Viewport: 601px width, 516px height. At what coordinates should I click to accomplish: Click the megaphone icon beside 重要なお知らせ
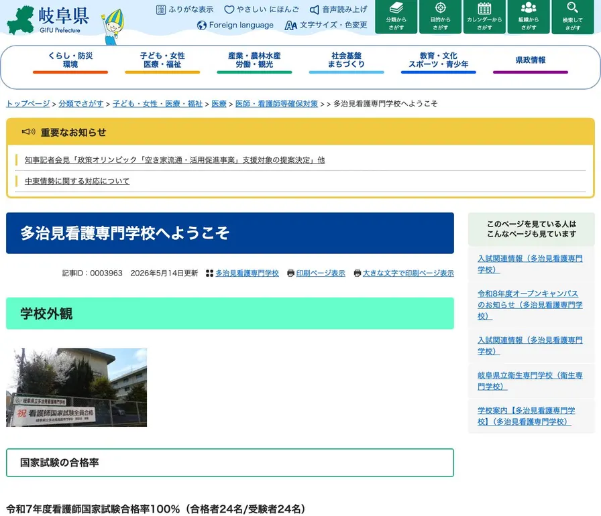[28, 131]
